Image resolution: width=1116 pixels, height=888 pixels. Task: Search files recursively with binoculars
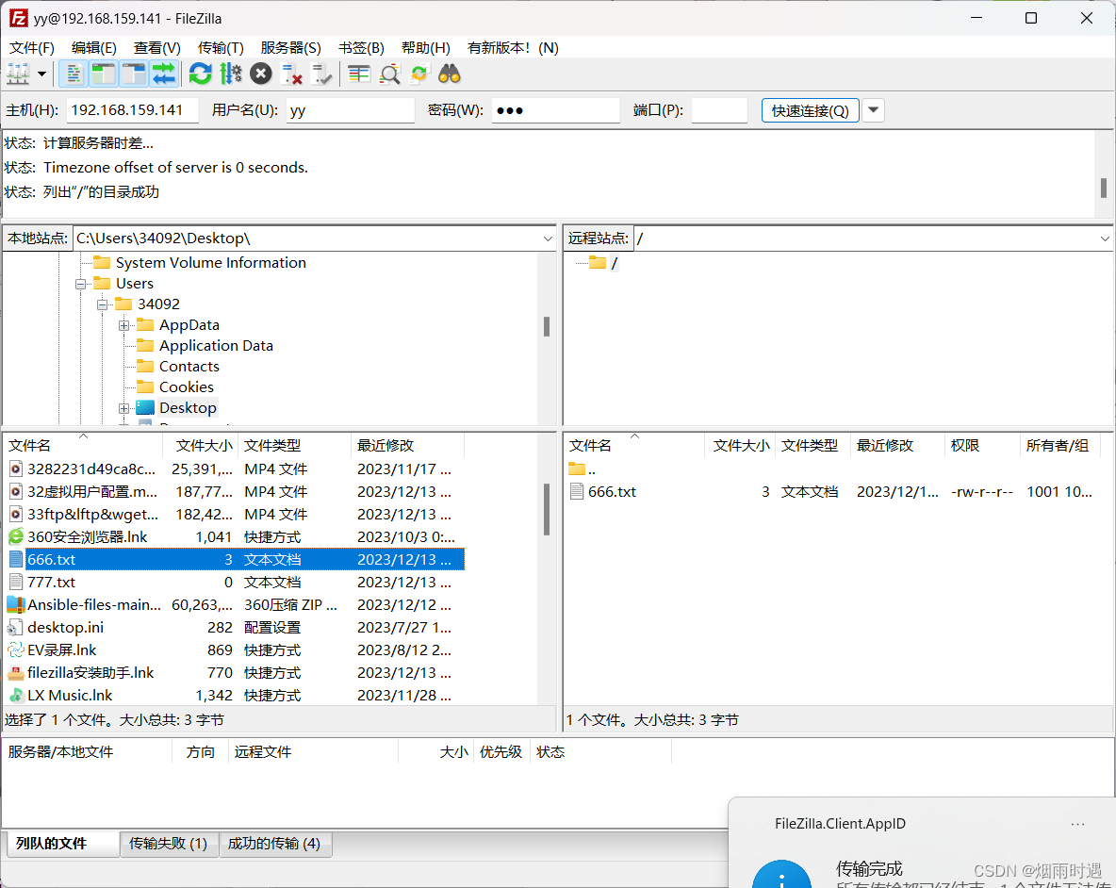[450, 74]
